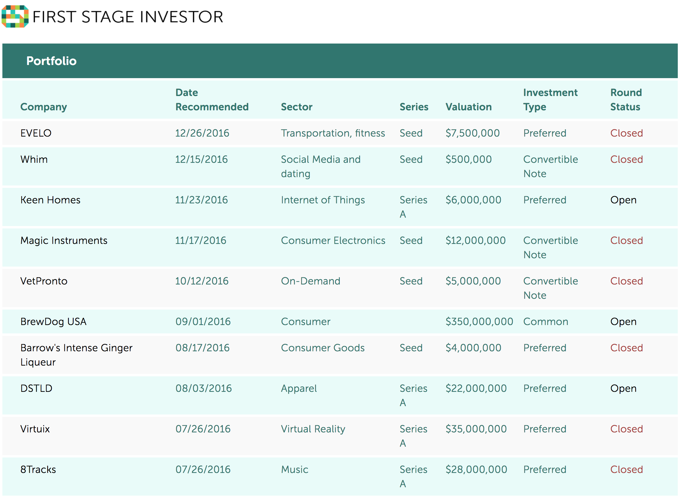This screenshot has height=498, width=679.
Task: Click Series A cell in Keen Homes row
Action: 413,207
